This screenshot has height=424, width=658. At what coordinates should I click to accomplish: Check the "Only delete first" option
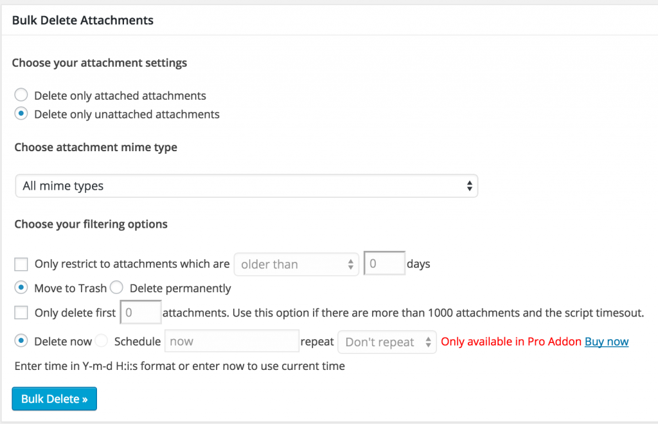tap(21, 313)
